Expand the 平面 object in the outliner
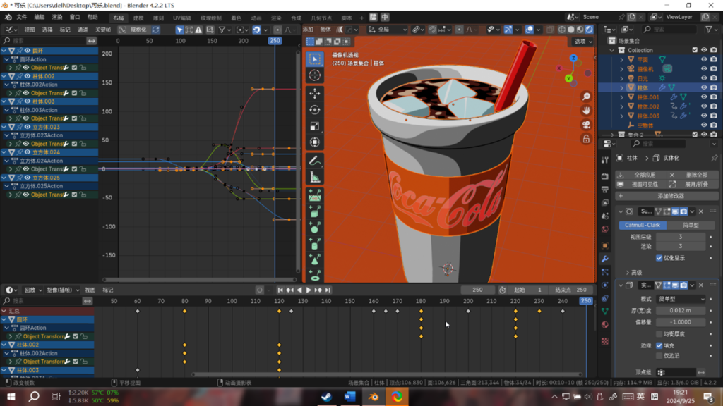Screen dimensions: 723x406 [622, 60]
